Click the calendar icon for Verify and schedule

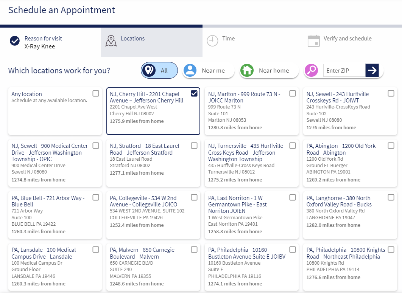pyautogui.click(x=313, y=41)
